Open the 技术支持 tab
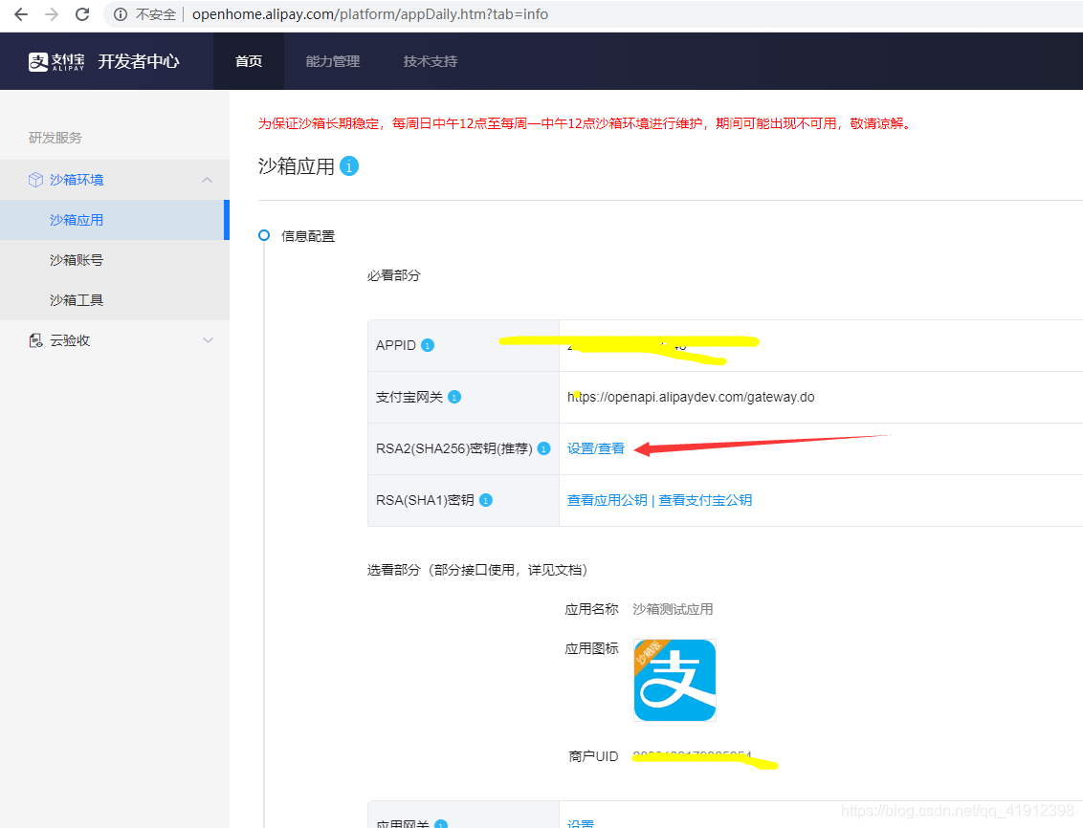 431,61
